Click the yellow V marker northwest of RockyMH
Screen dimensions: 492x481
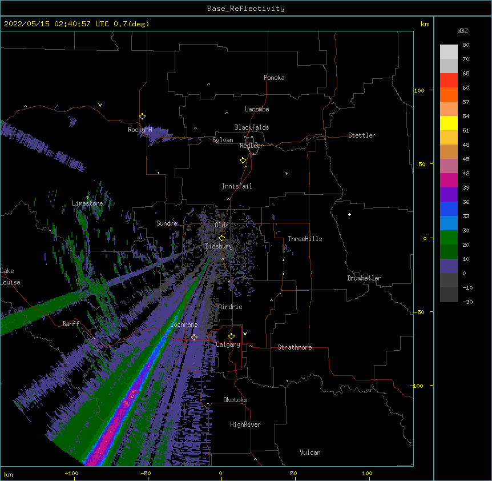(x=100, y=105)
